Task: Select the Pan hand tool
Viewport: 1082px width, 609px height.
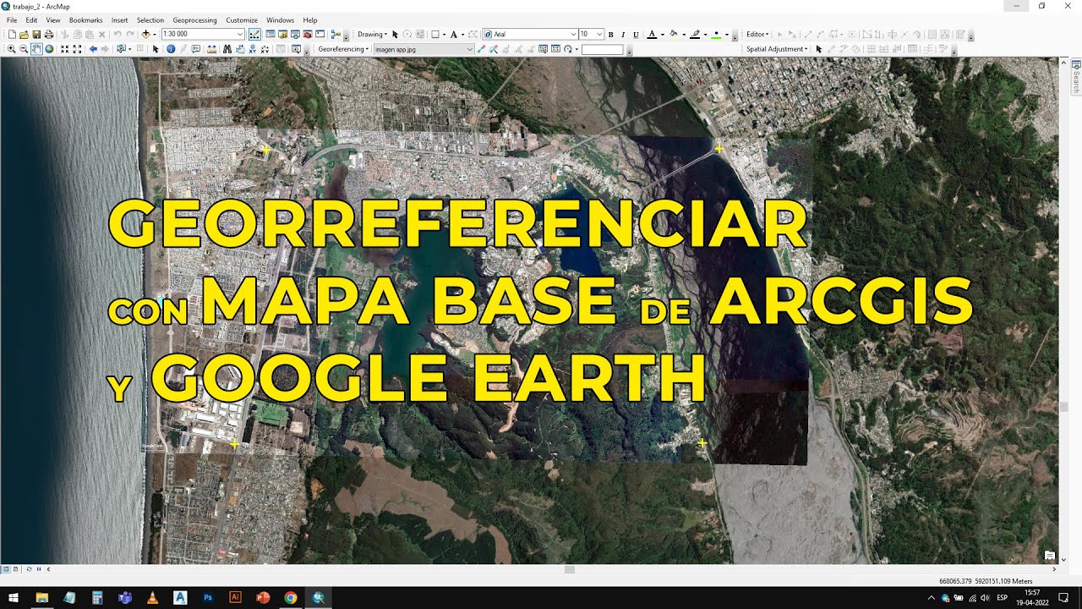Action: [36, 49]
